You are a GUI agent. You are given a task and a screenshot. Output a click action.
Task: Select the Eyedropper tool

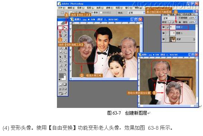[x=65, y=65]
